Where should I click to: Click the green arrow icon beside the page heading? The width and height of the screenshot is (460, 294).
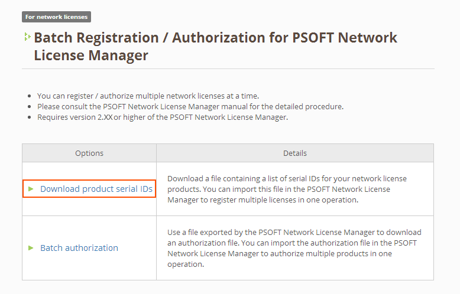click(27, 37)
